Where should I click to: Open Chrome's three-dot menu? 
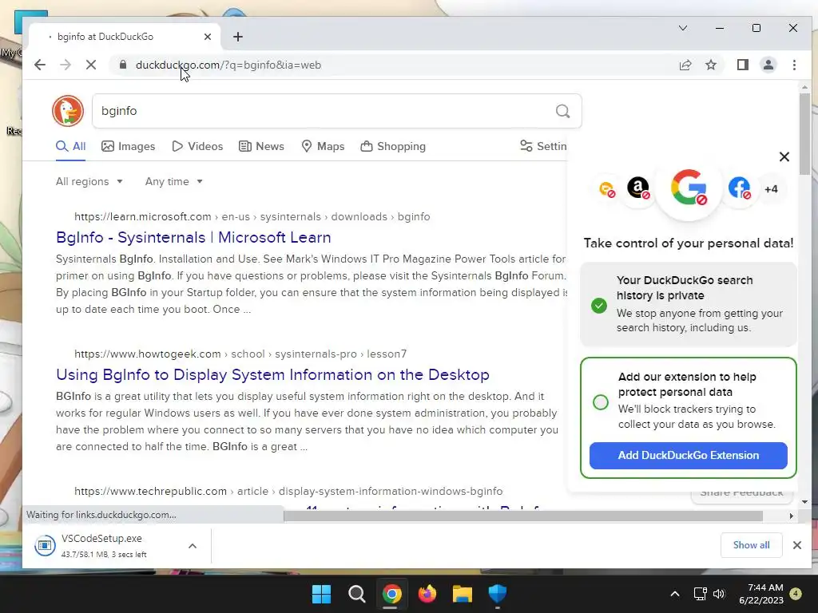[x=794, y=65]
